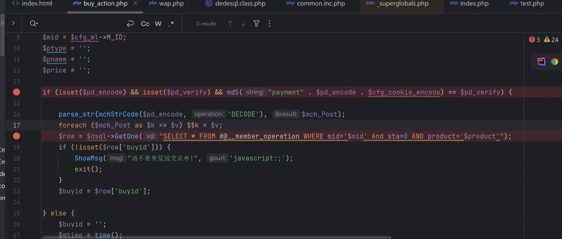Viewport: 562px width, 239px height.
Task: Click the $pname variable on line 11
Action: [x=54, y=59]
